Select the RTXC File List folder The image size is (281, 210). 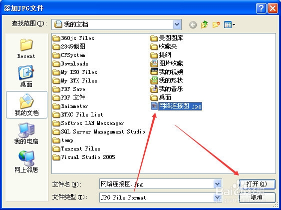coord(78,114)
